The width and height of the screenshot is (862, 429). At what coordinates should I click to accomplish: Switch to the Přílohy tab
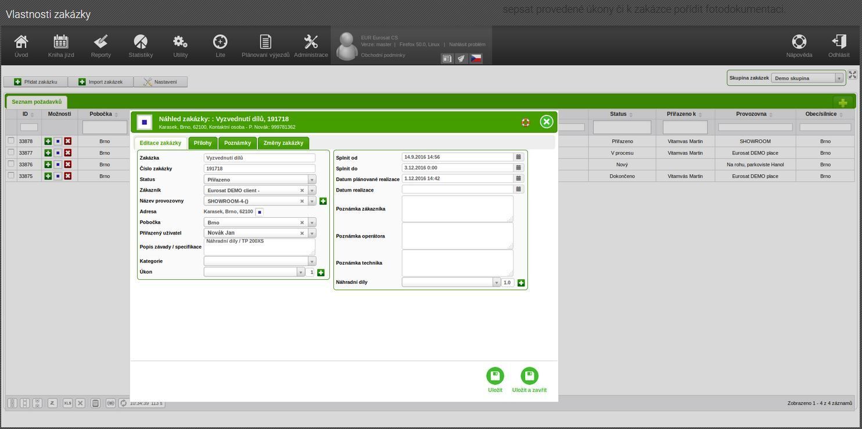[203, 143]
